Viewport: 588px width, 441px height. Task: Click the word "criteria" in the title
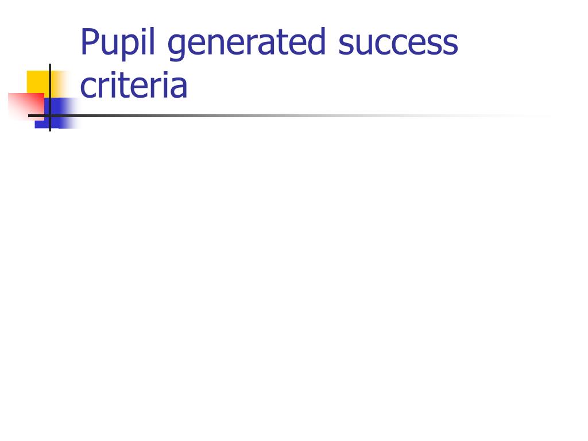click(133, 86)
